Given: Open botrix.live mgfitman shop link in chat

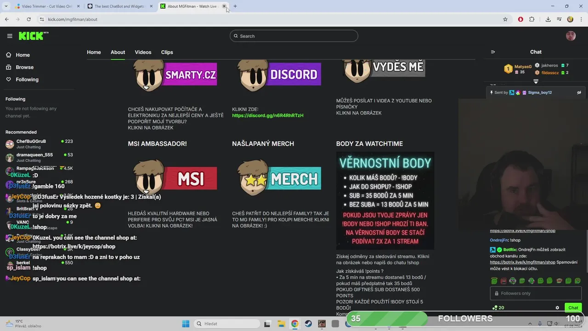Looking at the screenshot, I should 522,262.
